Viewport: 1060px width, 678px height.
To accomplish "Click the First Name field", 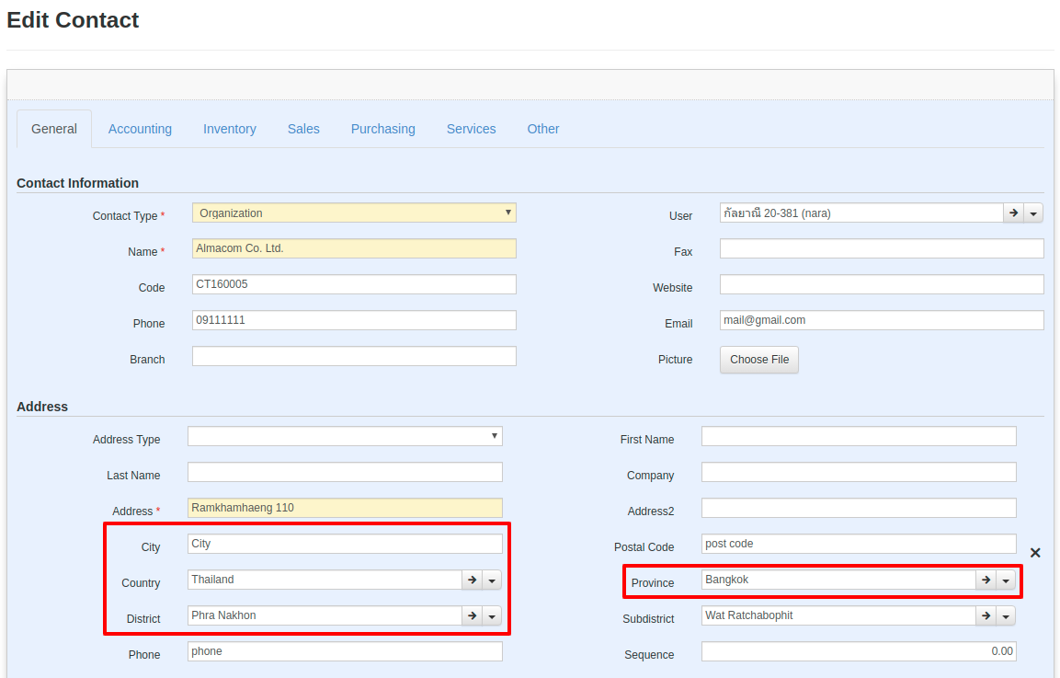I will coord(860,436).
